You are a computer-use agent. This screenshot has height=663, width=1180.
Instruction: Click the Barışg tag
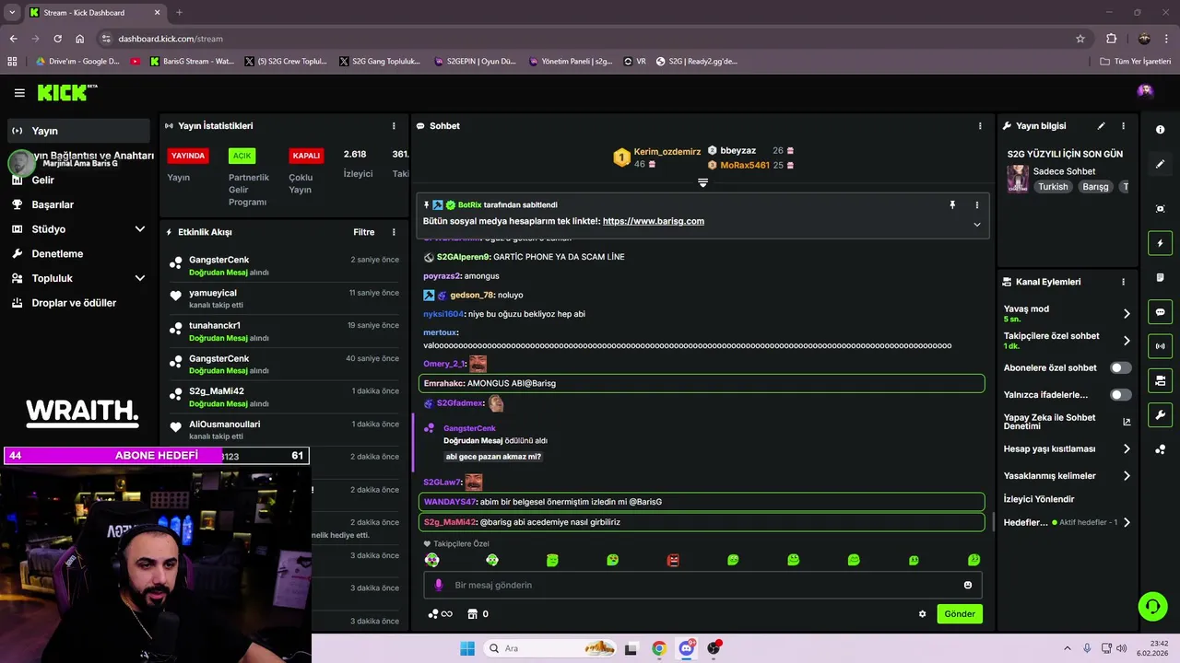click(1095, 187)
